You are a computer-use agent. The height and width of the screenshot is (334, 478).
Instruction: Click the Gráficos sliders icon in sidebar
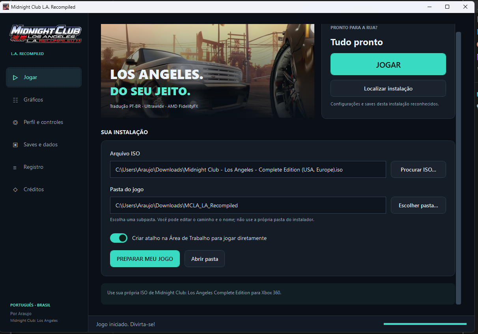coord(15,100)
